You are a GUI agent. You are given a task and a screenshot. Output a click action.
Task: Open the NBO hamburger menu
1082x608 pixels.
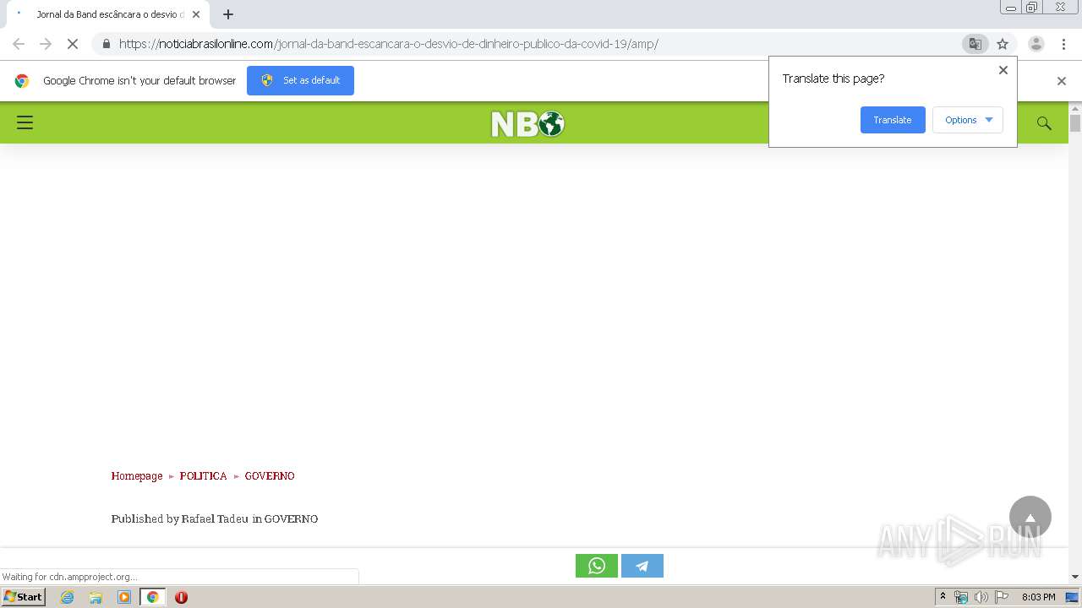(x=25, y=122)
